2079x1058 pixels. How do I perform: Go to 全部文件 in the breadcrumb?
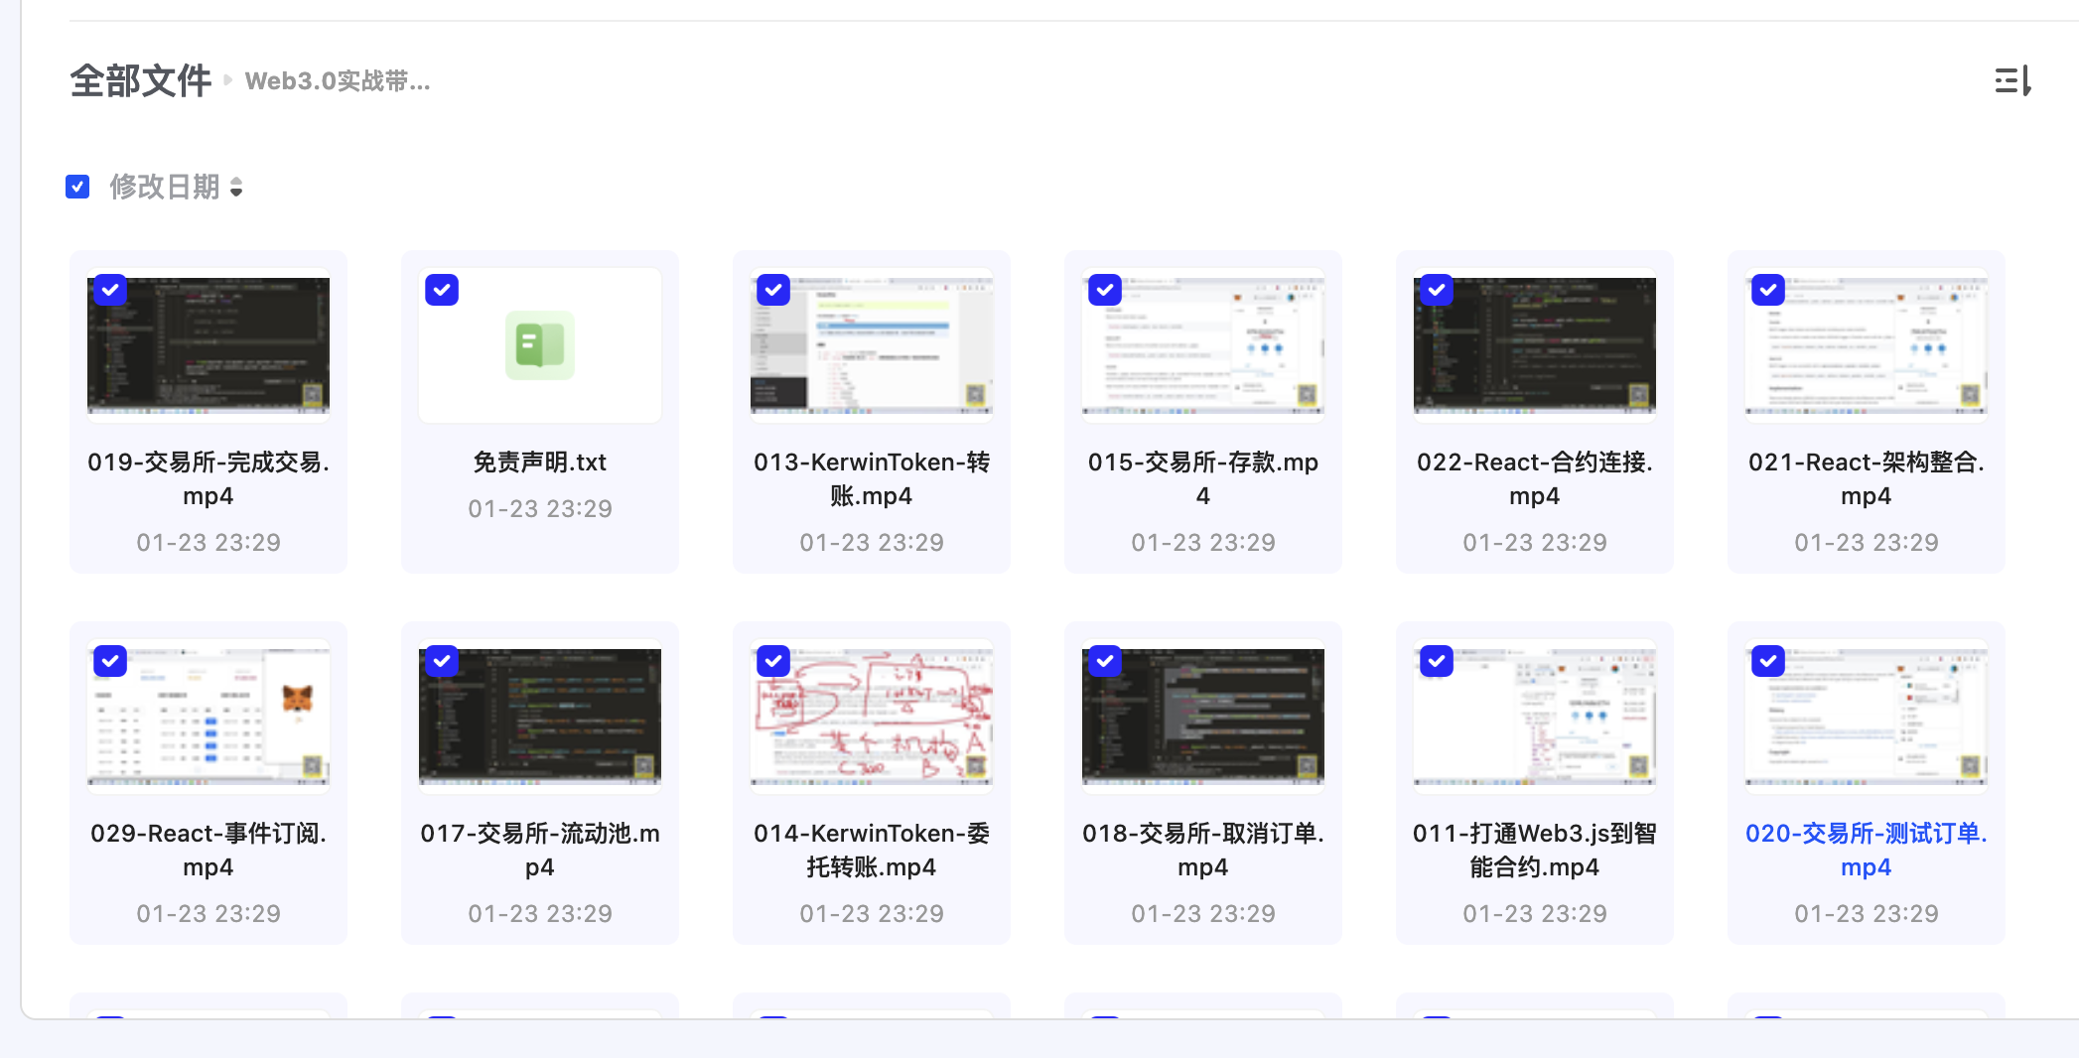[140, 80]
